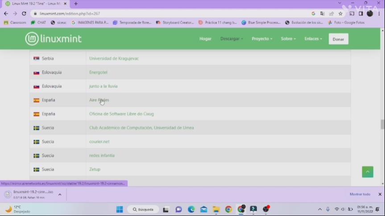Click the Búsqueda taskbar search box
The image size is (385, 216).
(x=143, y=210)
